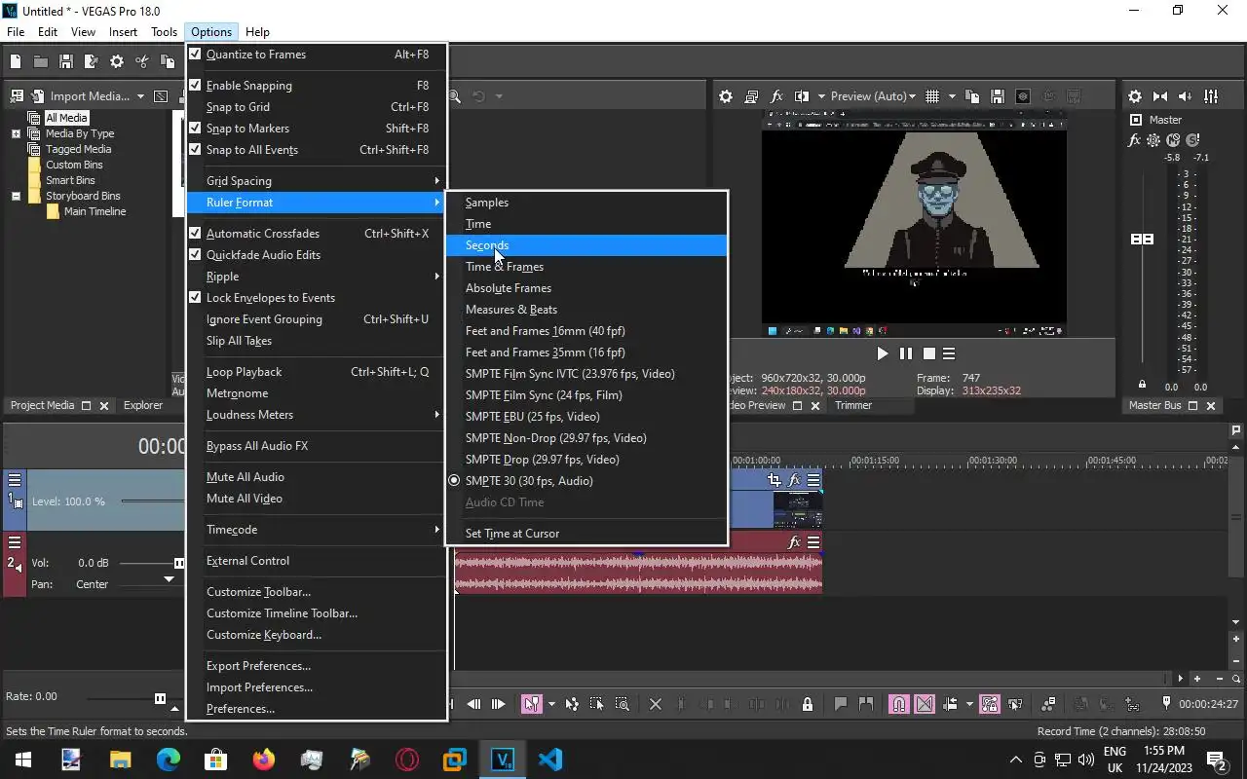Click the Insert Region icon in timeline toolbar
This screenshot has width=1247, height=779.
pos(865,704)
